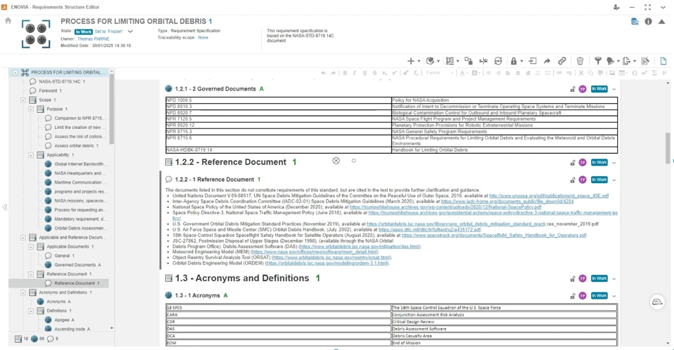Collapse the Scope tree node
674x350 pixels.
pyautogui.click(x=23, y=100)
